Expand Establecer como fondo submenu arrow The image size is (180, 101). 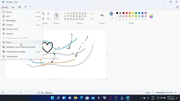point(40,47)
